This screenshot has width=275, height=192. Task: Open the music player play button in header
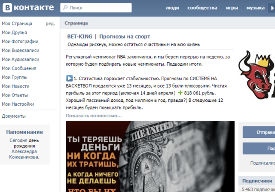tap(272, 8)
